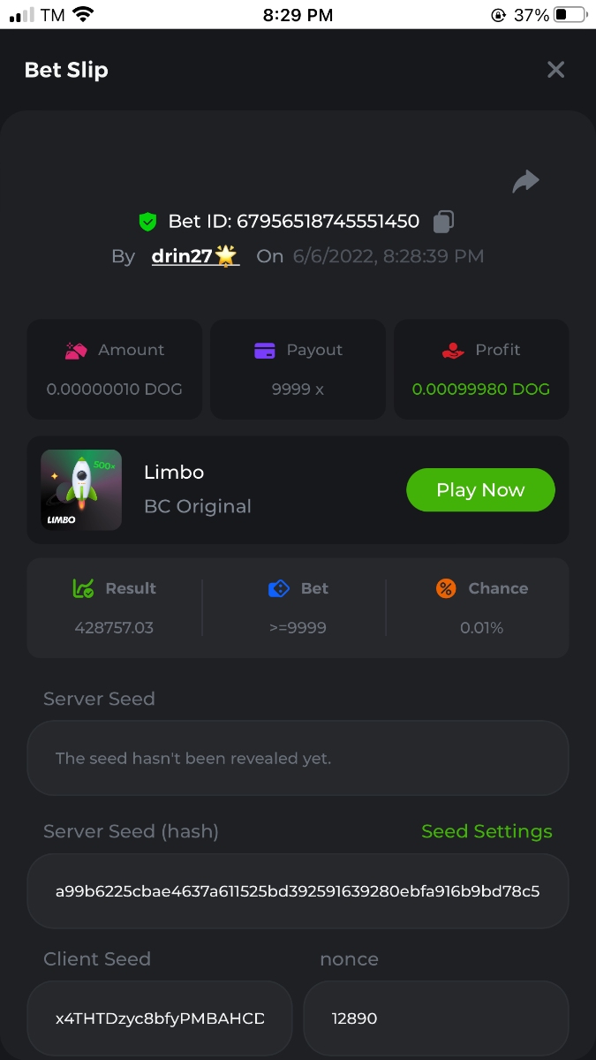Tap the nonce field showing 12890

pyautogui.click(x=435, y=1018)
